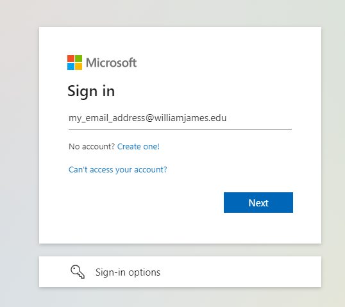The width and height of the screenshot is (345, 307).
Task: Click the blue square in Microsoft logo
Action: tap(71, 67)
